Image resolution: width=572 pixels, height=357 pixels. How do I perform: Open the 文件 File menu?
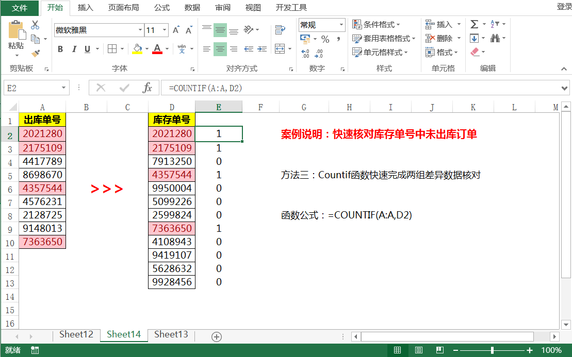coord(20,8)
